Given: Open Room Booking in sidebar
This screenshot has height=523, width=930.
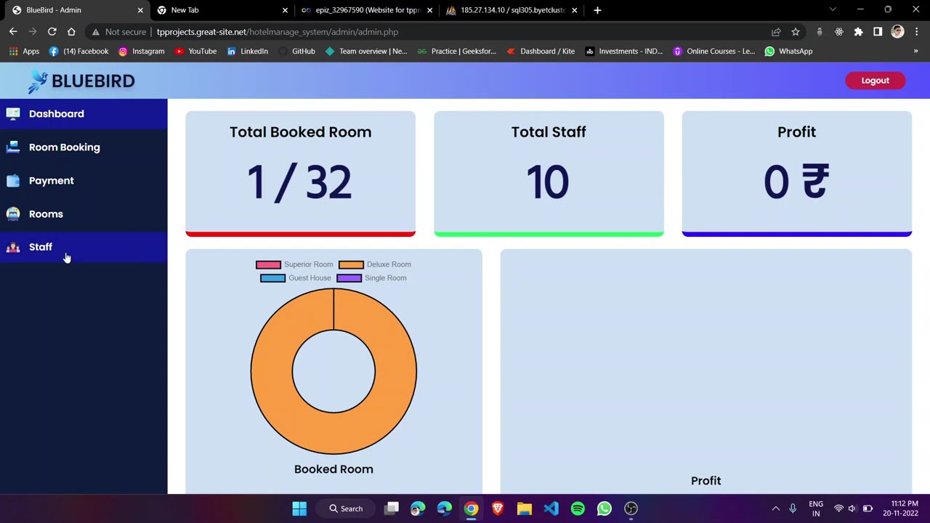Looking at the screenshot, I should click(84, 147).
